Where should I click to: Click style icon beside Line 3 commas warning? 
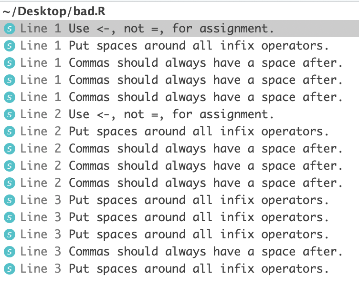point(10,252)
